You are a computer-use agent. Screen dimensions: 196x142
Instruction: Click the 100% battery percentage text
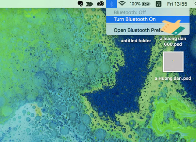pyautogui.click(x=135, y=4)
